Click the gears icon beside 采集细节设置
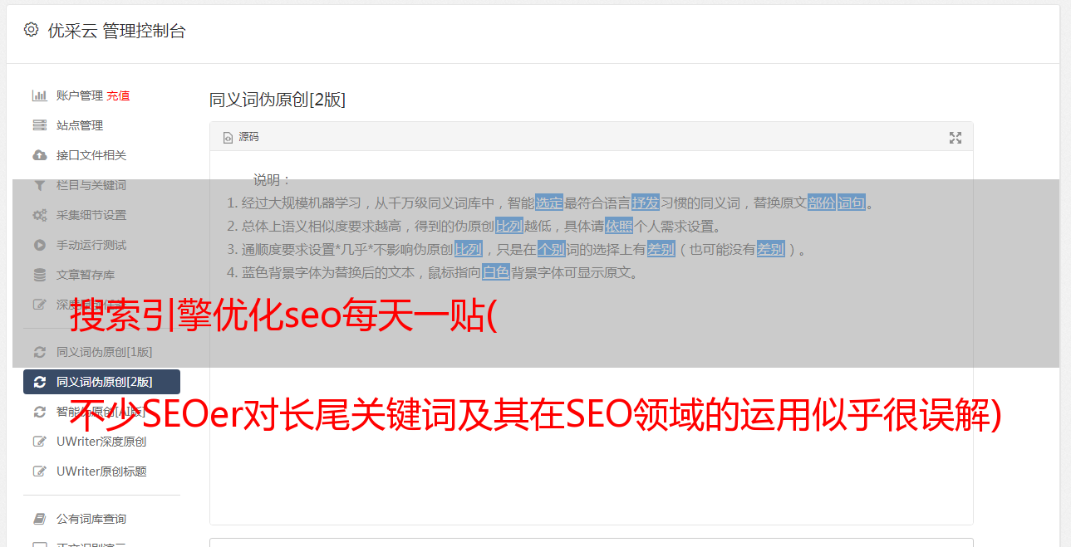 pos(39,215)
